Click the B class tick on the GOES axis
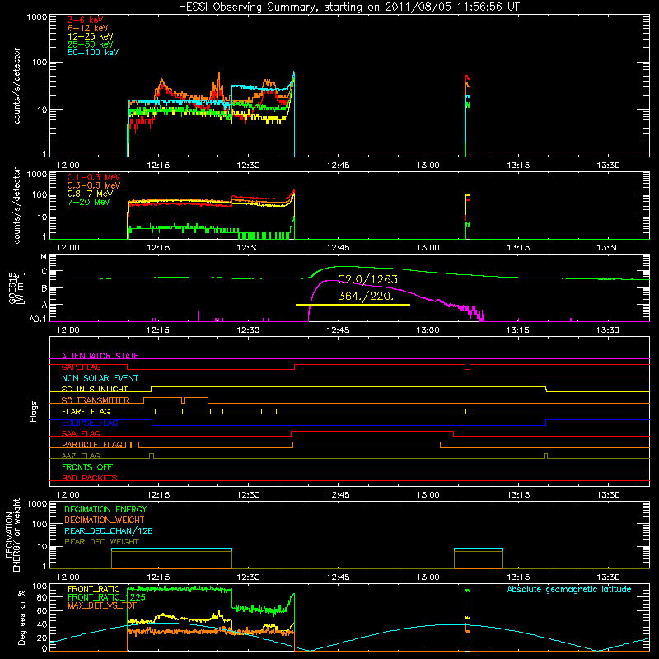659x659 pixels. point(44,288)
